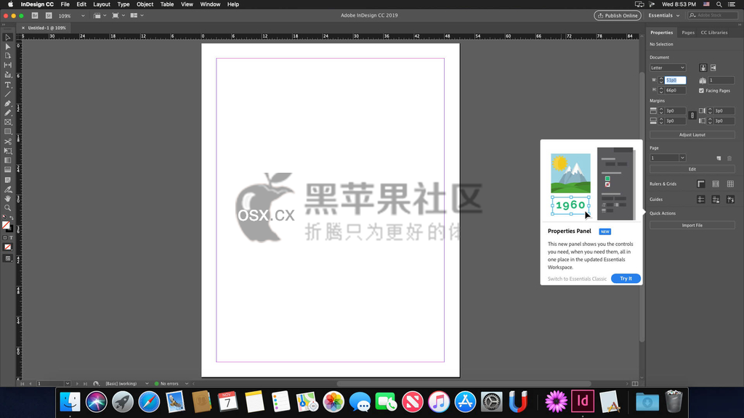Select the Hand tool
Image resolution: width=744 pixels, height=418 pixels.
[x=7, y=199]
